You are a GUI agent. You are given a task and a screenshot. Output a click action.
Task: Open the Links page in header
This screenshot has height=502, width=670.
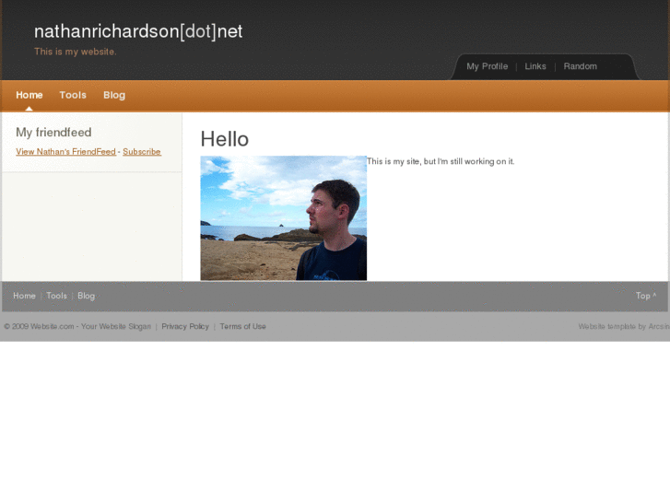[x=535, y=66]
